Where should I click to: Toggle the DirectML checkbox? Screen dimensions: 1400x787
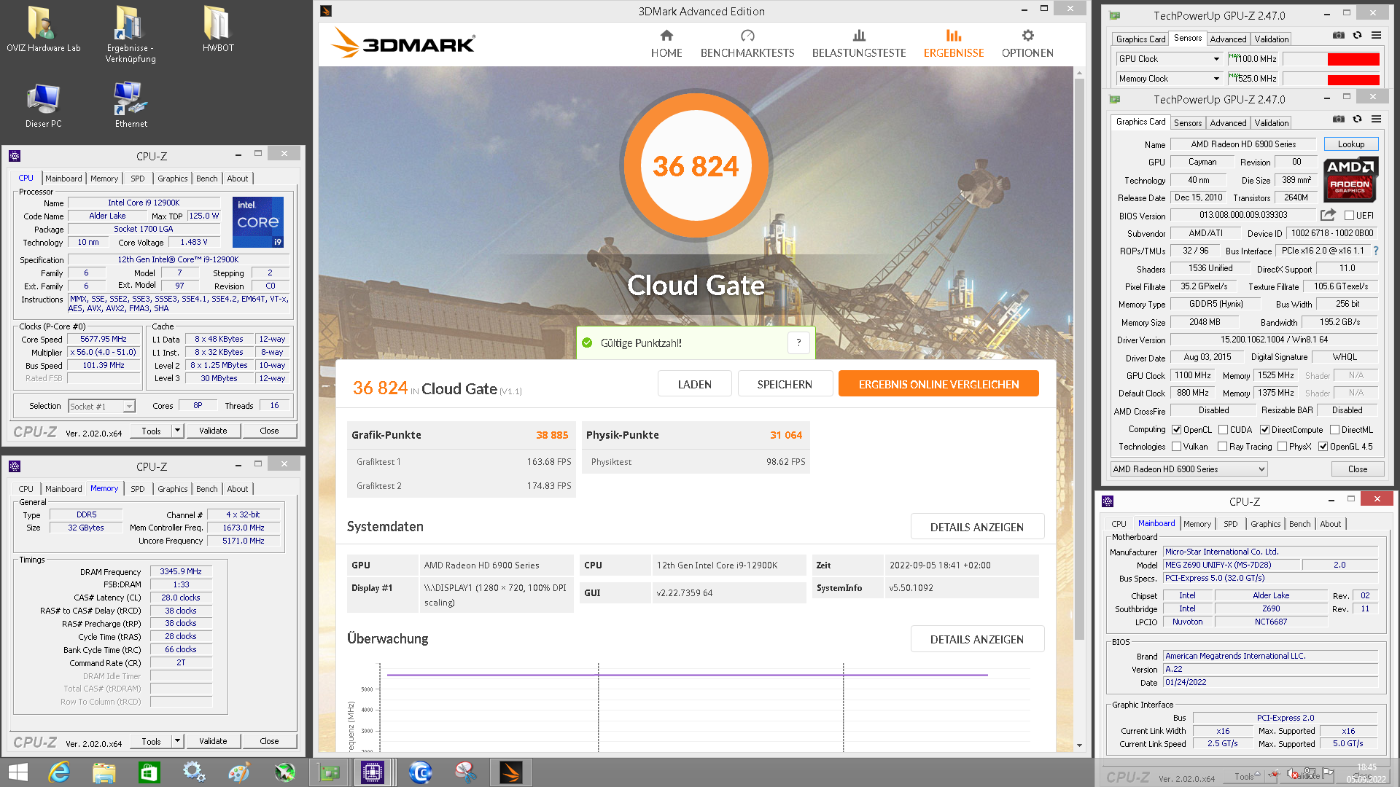point(1334,430)
